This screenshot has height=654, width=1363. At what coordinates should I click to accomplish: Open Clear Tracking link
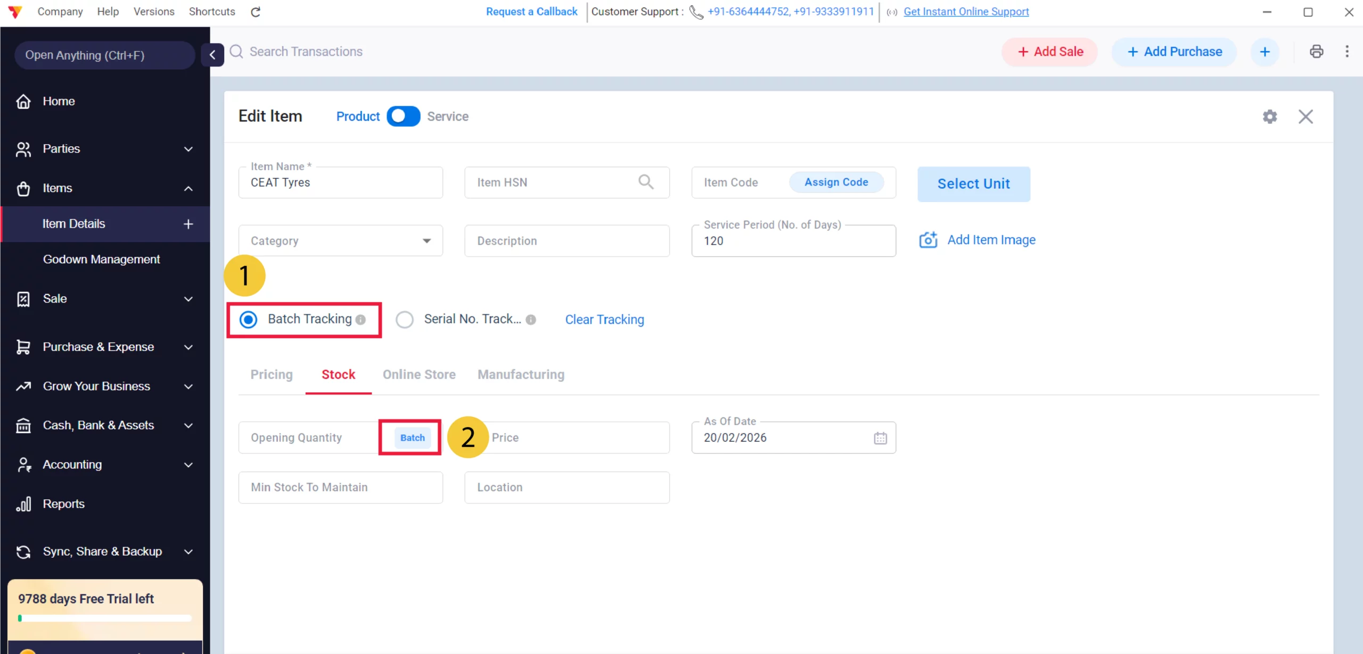pyautogui.click(x=604, y=319)
